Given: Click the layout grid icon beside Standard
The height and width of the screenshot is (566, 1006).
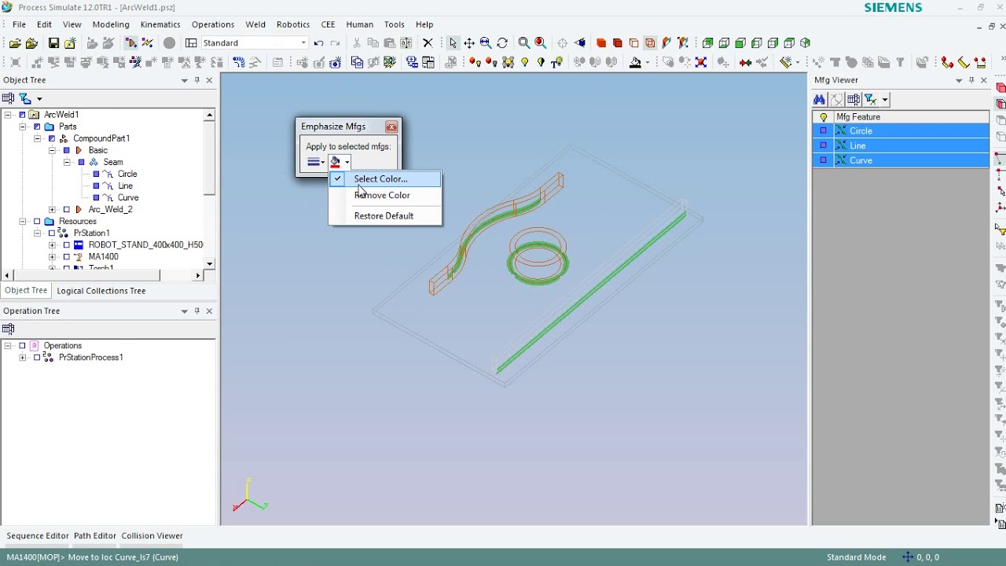Looking at the screenshot, I should click(x=191, y=43).
